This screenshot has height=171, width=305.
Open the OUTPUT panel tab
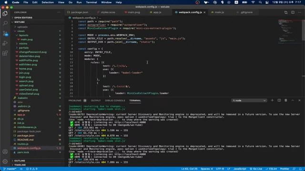(x=96, y=100)
